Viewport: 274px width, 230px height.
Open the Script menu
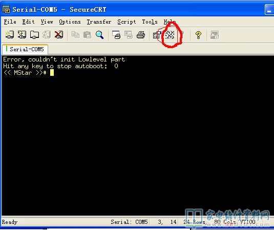click(127, 22)
